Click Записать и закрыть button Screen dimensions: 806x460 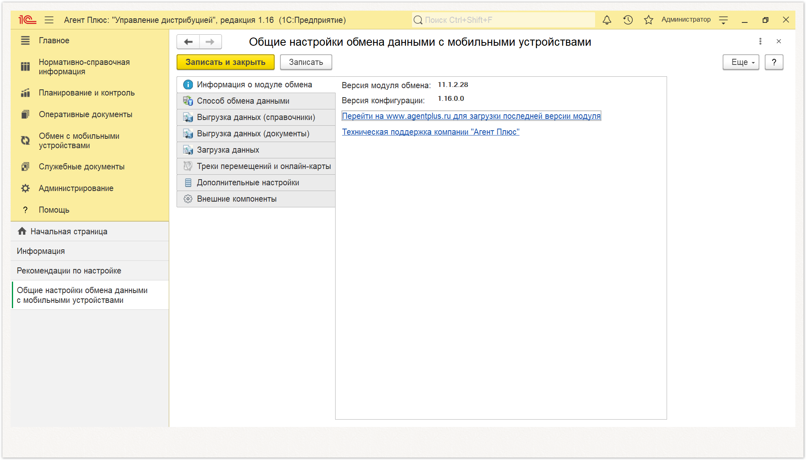coord(226,62)
